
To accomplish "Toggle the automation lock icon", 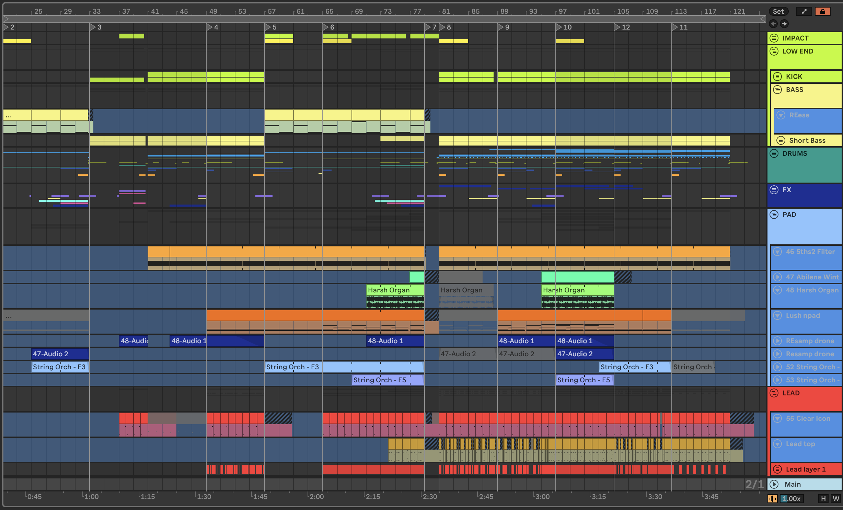I will pyautogui.click(x=822, y=11).
